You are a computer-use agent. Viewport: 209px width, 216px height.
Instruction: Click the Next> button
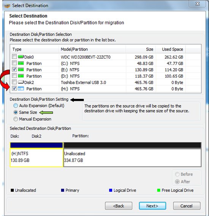152,206
